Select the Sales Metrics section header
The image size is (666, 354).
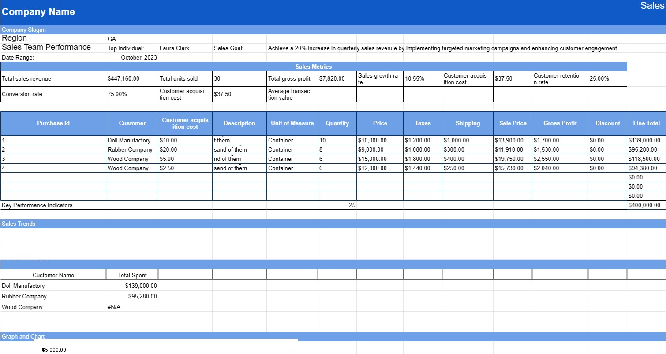click(313, 66)
